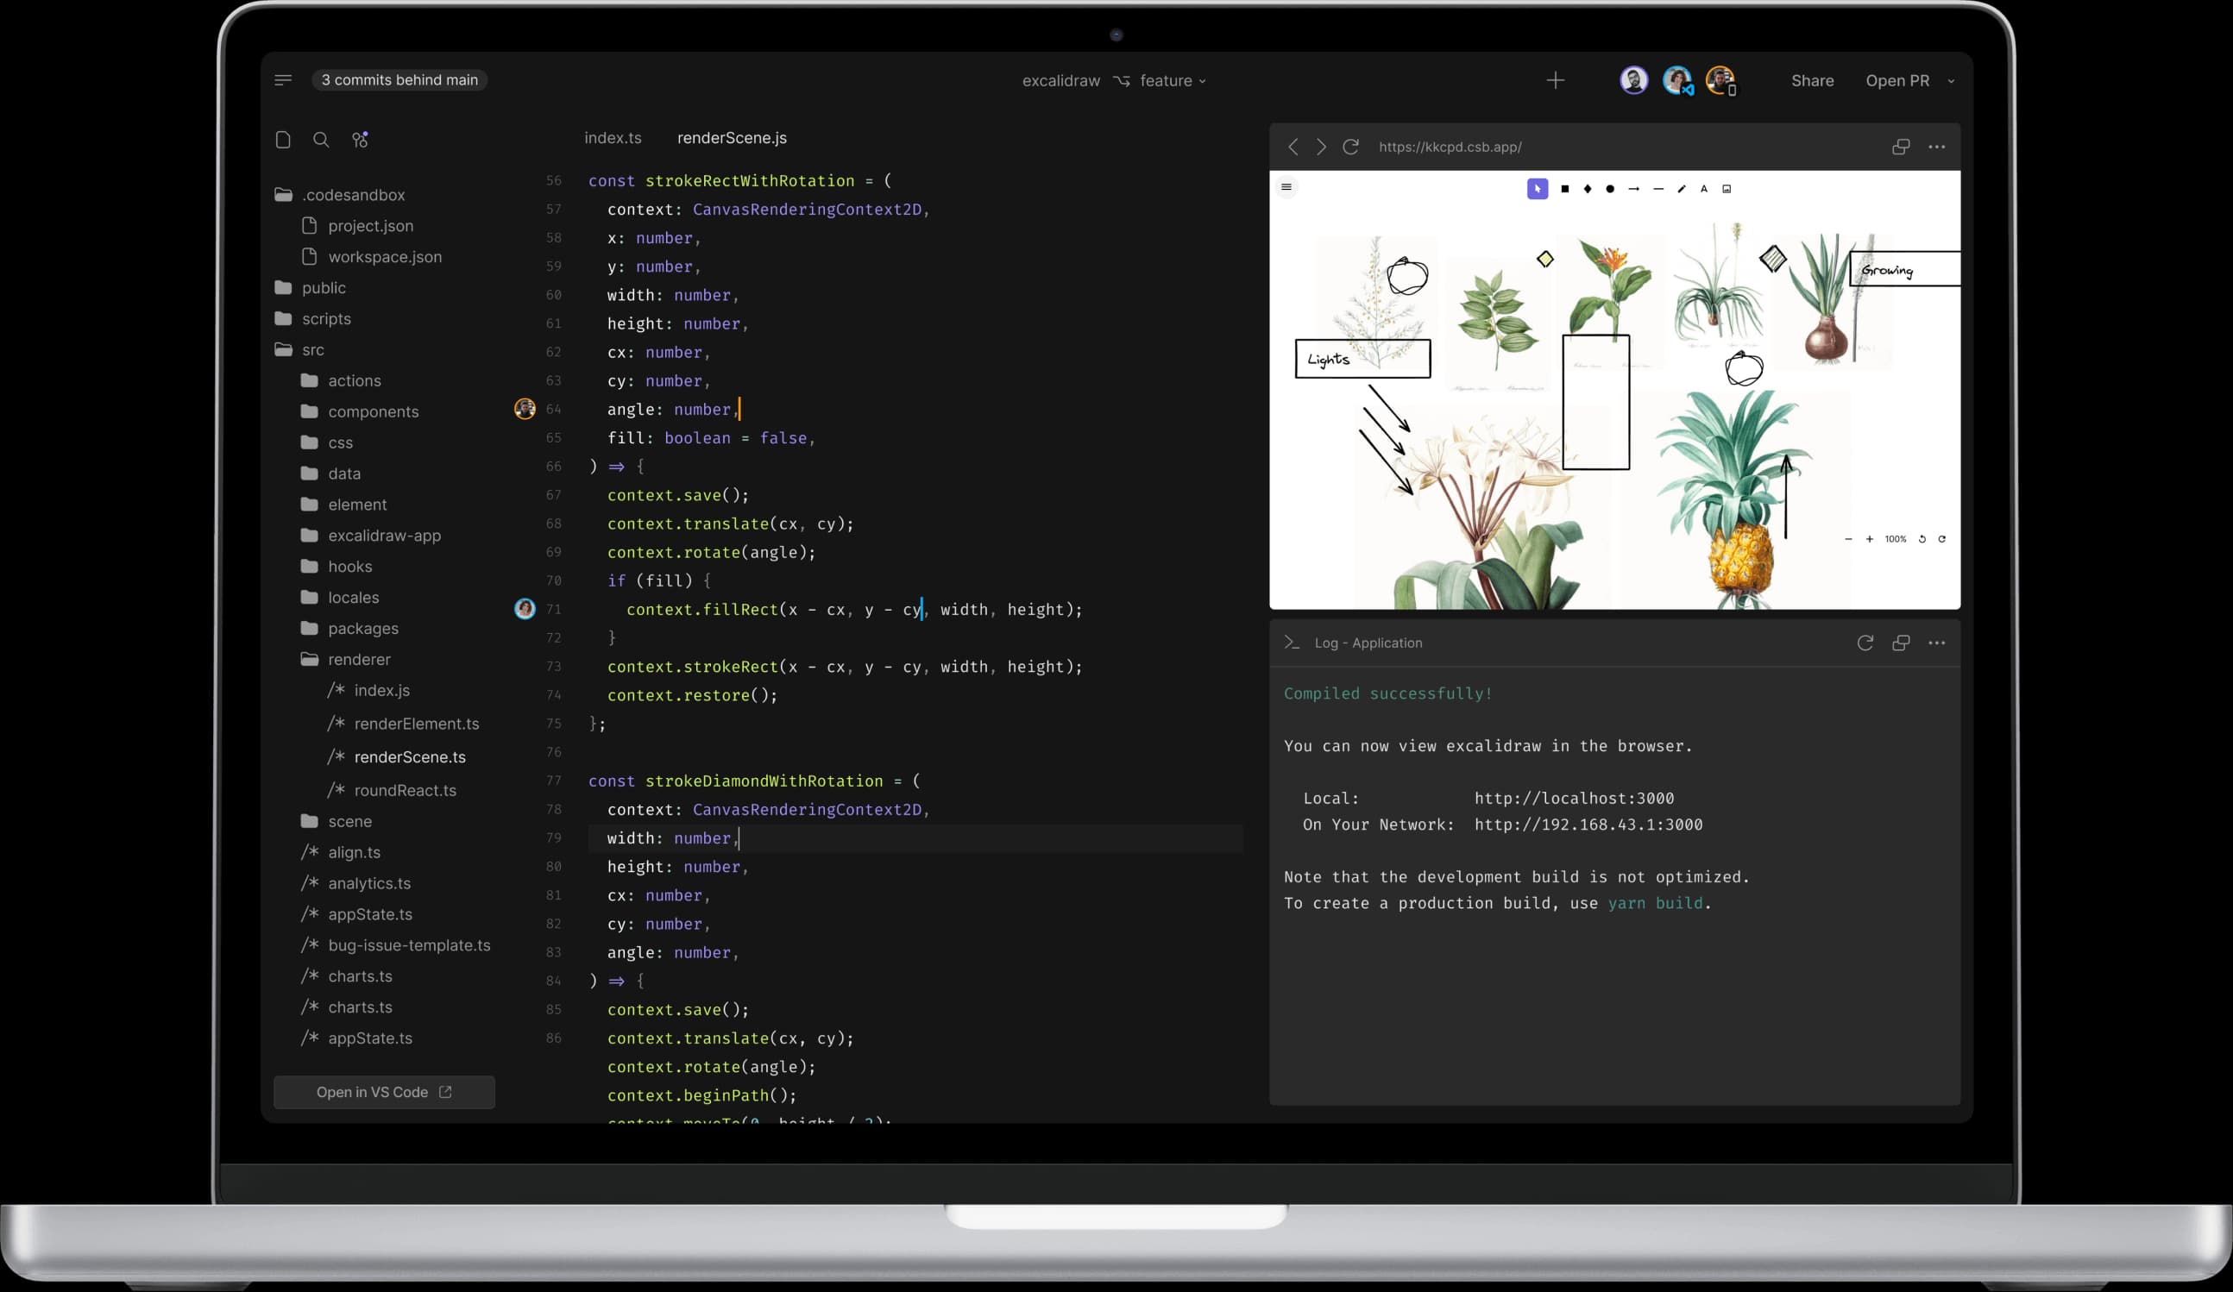
Task: Open the dropdown arrow beside Open PR
Action: [1950, 80]
